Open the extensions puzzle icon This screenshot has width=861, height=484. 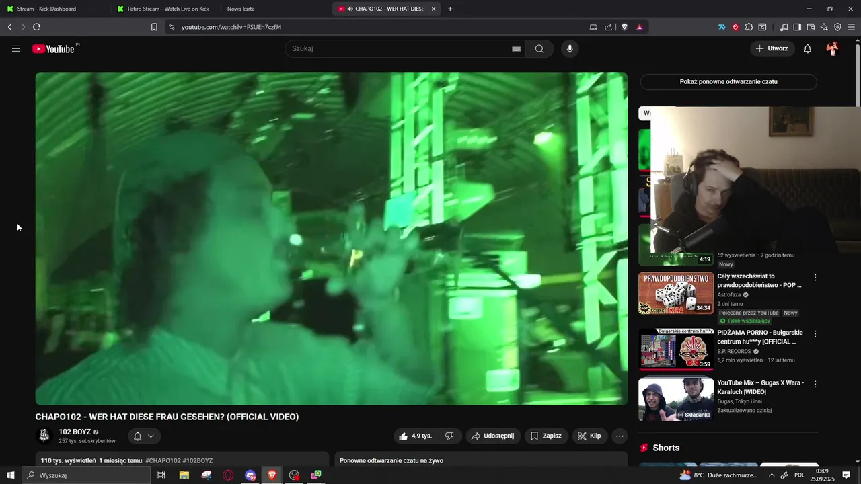(749, 27)
